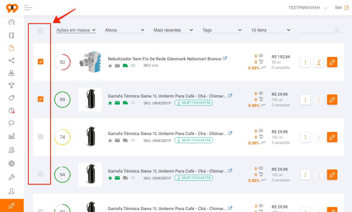The image size is (352, 212).
Task: Click the 99 logo in top-left
Action: click(x=12, y=8)
